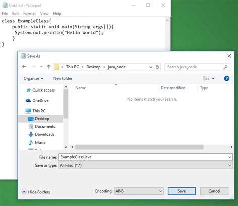
Task: Create a New folder
Action: tap(63, 78)
